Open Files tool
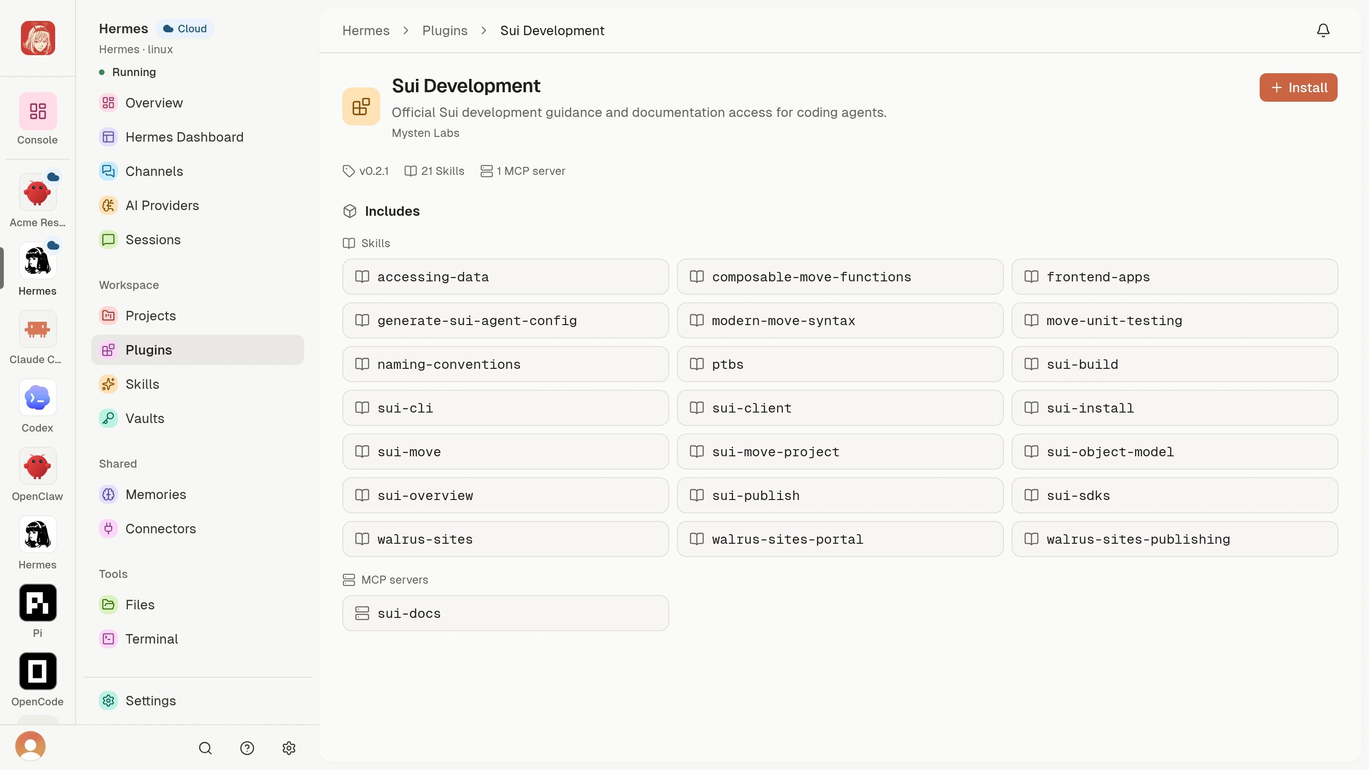The image size is (1369, 770). [197, 605]
